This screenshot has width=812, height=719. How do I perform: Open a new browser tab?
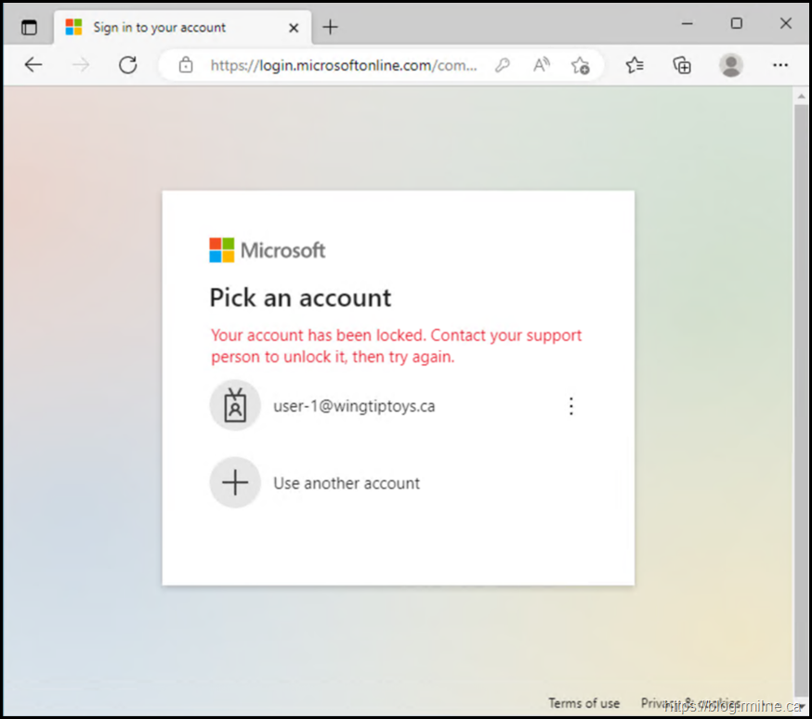(x=330, y=27)
